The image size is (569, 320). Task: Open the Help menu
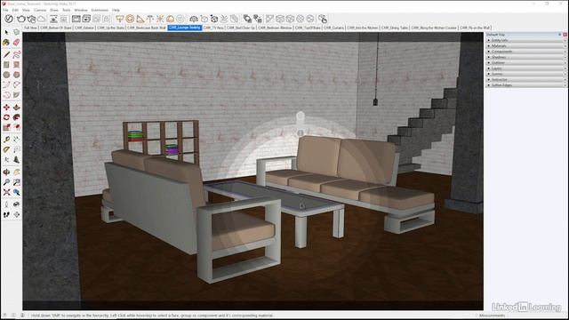pyautogui.click(x=116, y=10)
